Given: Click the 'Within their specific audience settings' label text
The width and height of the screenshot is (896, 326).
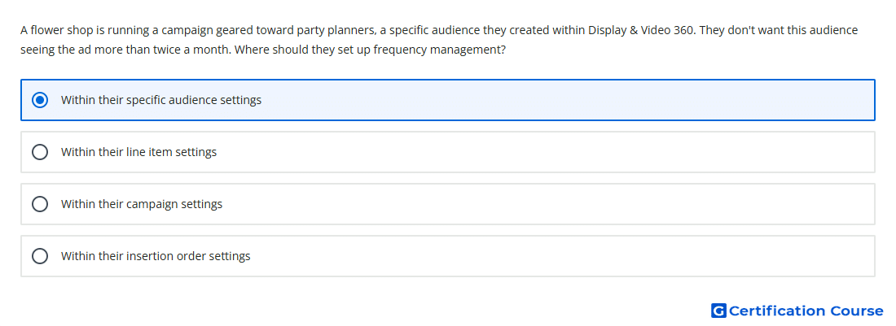Looking at the screenshot, I should (161, 100).
